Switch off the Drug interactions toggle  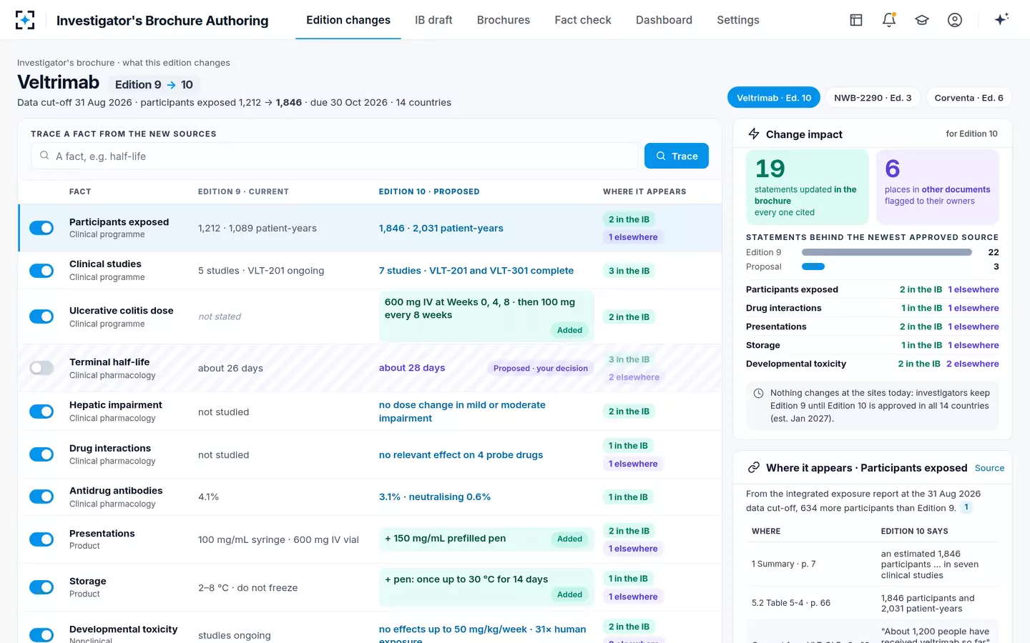coord(41,454)
